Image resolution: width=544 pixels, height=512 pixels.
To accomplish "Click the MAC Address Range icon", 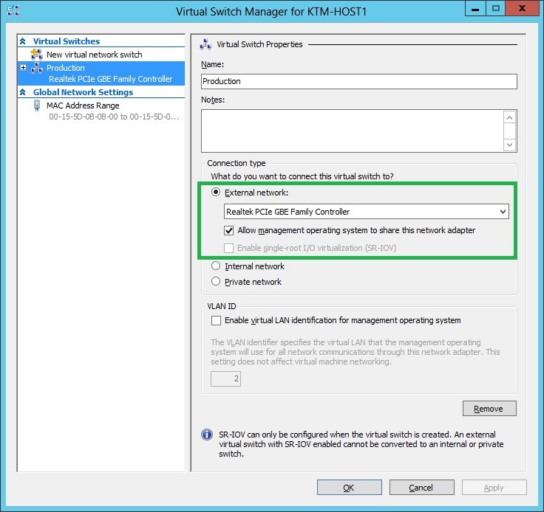I will (x=37, y=105).
